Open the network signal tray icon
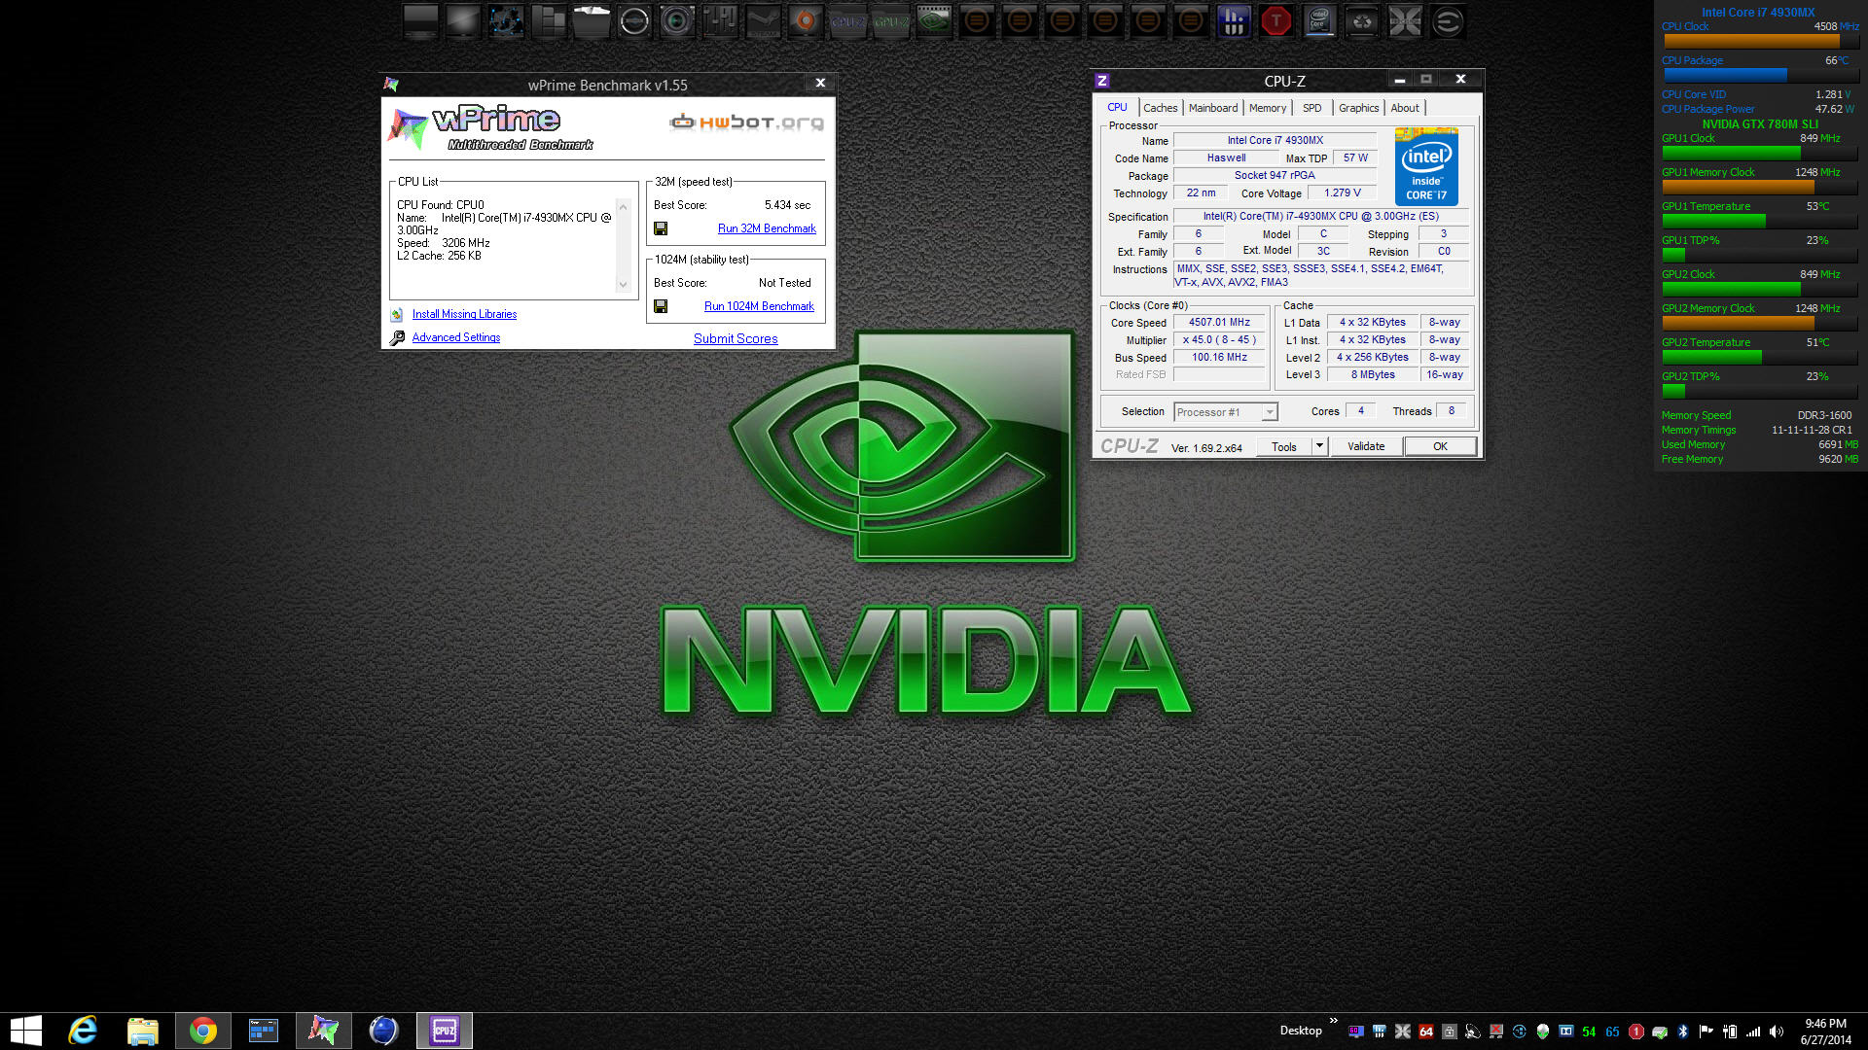 [1753, 1032]
